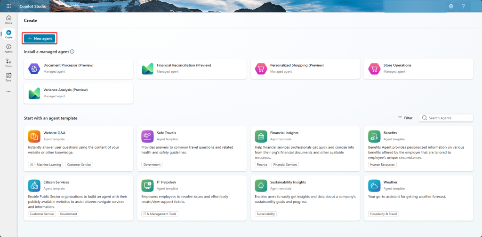482x237 pixels.
Task: Open Financial Reconciliation (Preview) title
Action: click(x=184, y=65)
